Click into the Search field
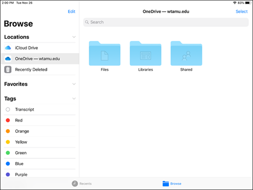The height and width of the screenshot is (190, 253). click(x=166, y=22)
